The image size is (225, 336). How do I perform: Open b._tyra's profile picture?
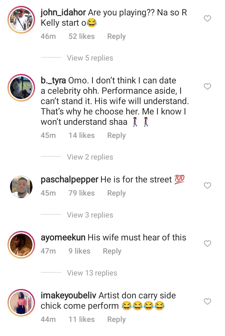tap(21, 87)
